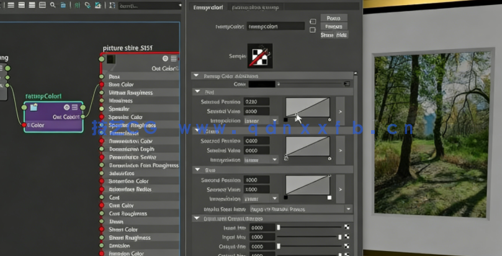Toggle the circular view-mode button on the shader node

click(166, 59)
